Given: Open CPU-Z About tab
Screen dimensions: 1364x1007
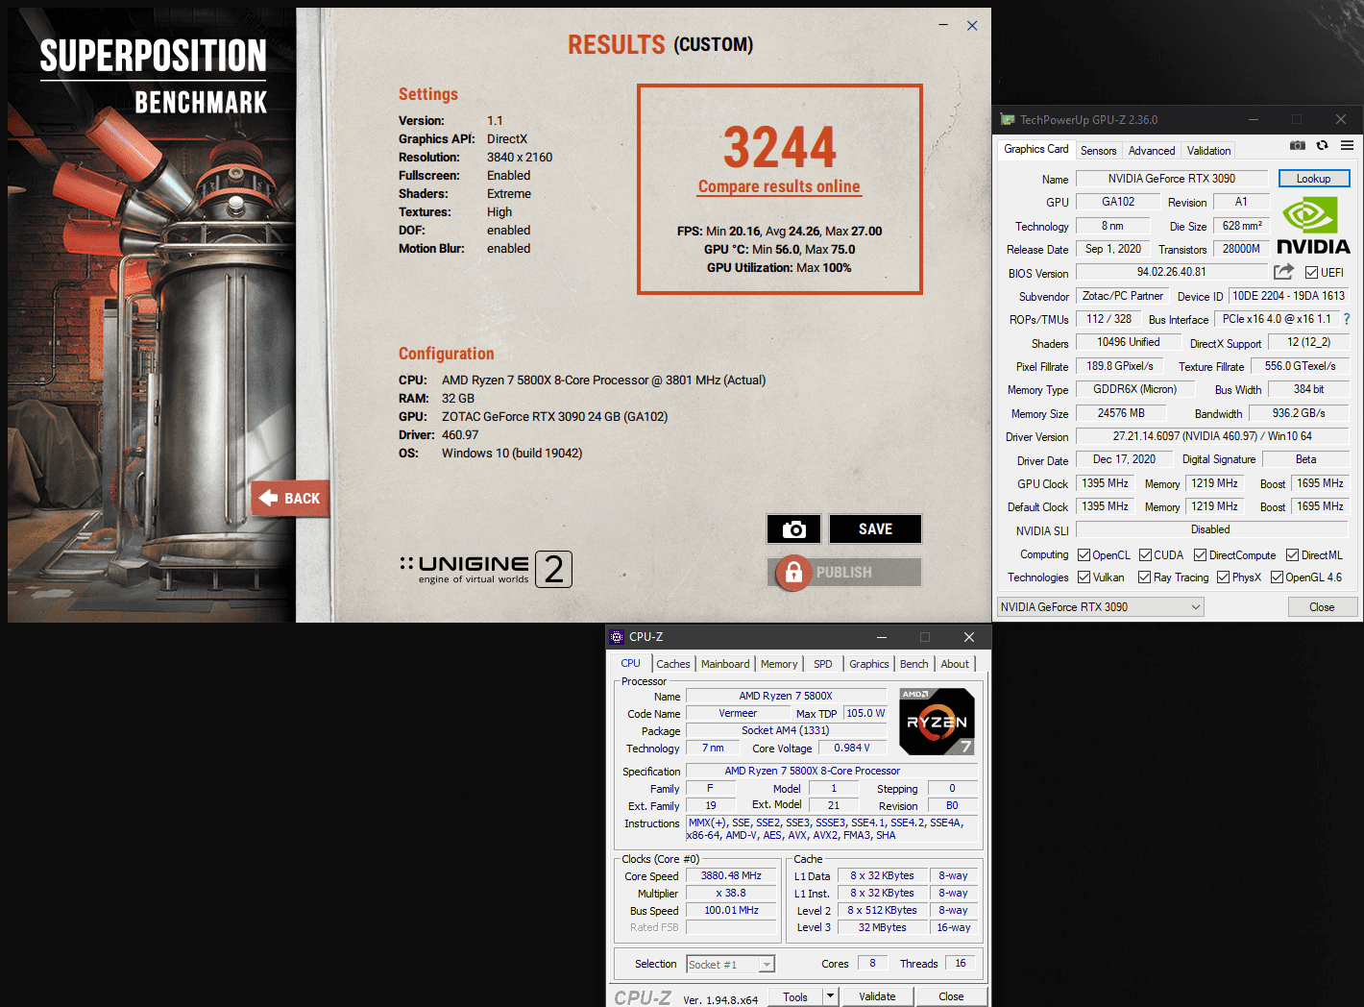Looking at the screenshot, I should click(x=954, y=664).
